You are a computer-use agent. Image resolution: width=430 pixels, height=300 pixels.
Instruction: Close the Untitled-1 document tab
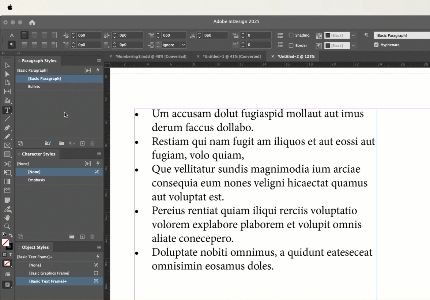(198, 56)
